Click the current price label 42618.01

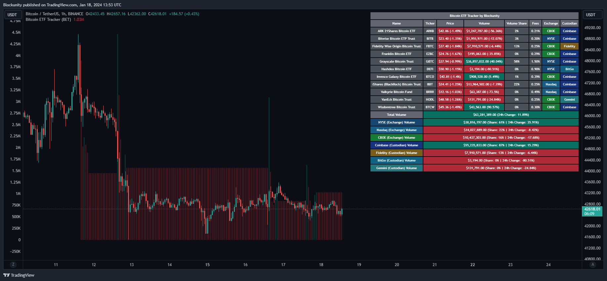click(592, 211)
